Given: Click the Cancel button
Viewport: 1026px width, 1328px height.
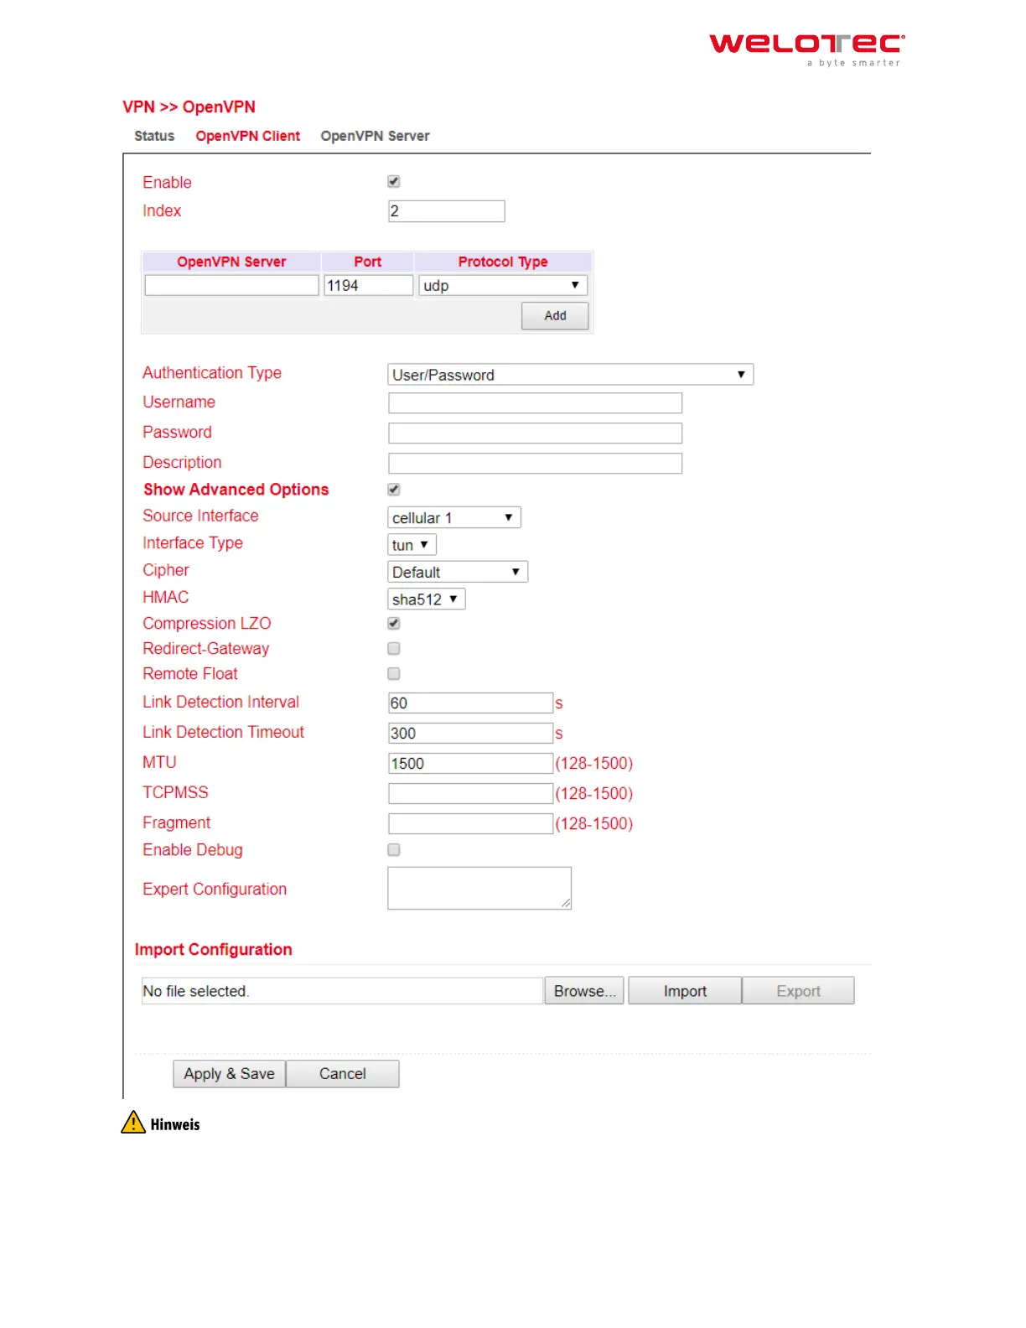Looking at the screenshot, I should [x=342, y=1074].
